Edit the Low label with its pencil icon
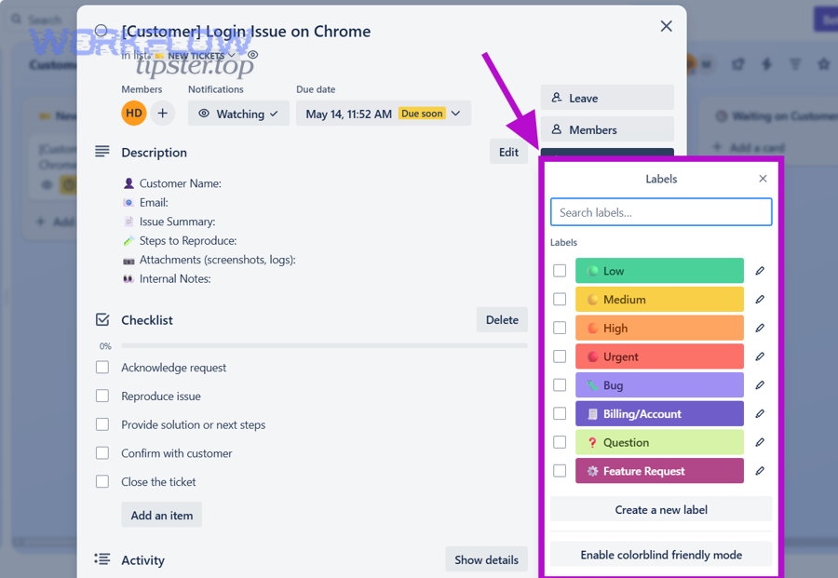 [x=760, y=271]
